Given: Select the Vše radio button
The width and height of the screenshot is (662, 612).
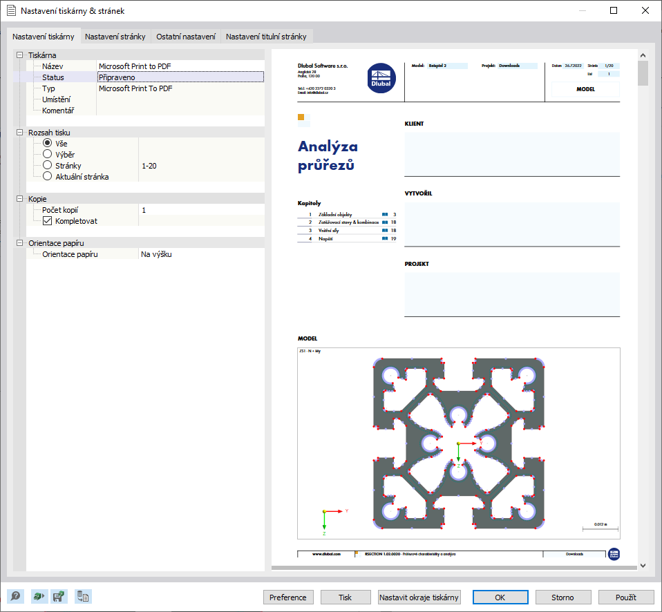Looking at the screenshot, I should click(47, 143).
